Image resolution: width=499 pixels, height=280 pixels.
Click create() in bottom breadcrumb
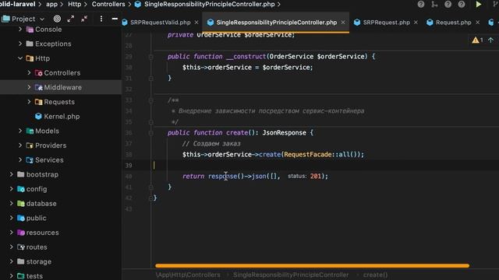(375, 275)
